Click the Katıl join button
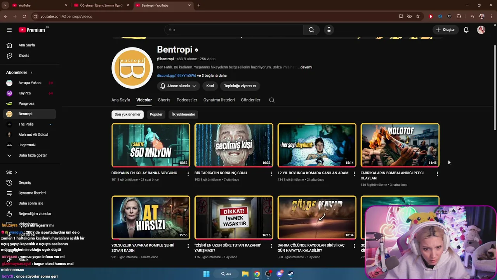497x280 pixels. [210, 86]
